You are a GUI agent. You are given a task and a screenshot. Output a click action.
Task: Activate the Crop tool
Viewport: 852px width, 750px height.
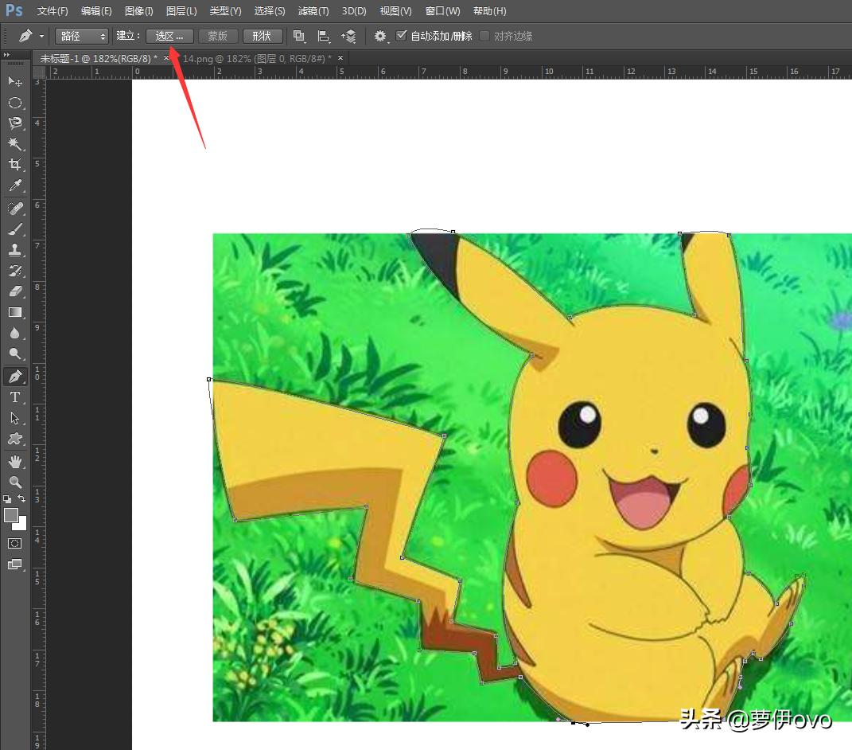coord(14,165)
